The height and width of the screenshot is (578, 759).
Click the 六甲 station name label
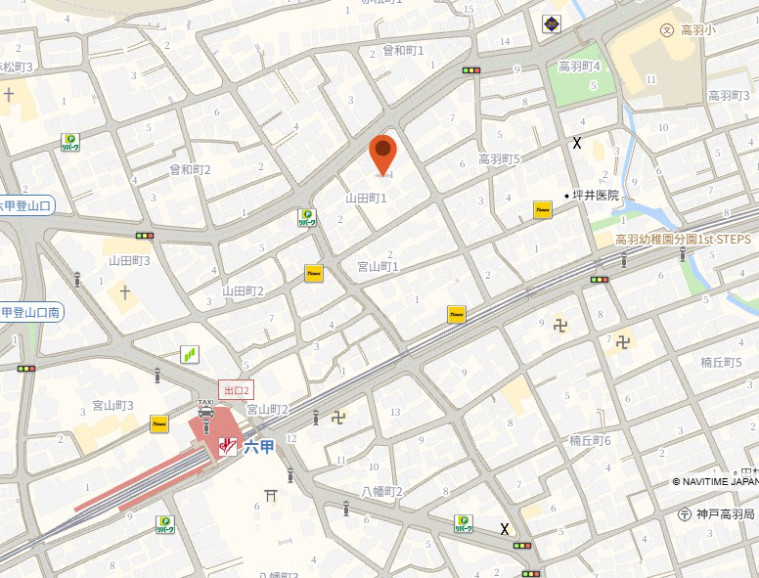click(258, 446)
